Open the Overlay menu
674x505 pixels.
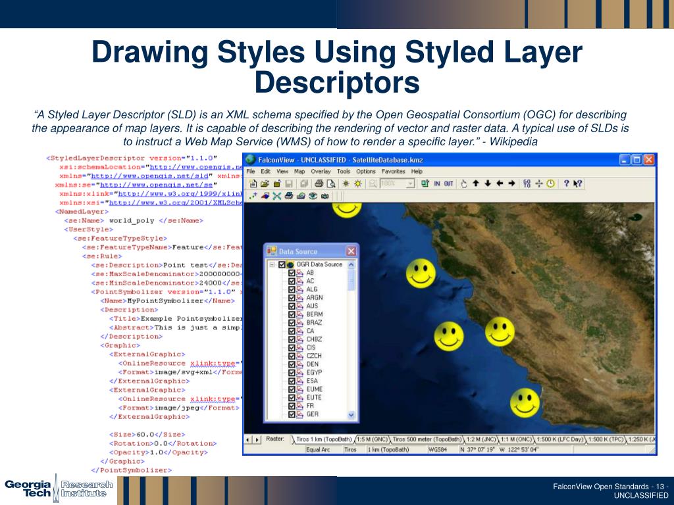click(321, 172)
